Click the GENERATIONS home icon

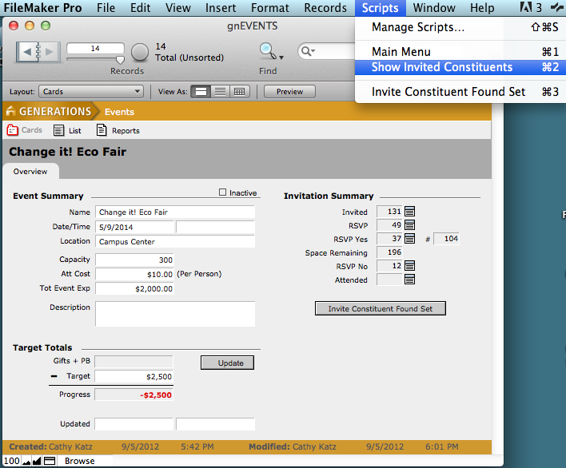(x=11, y=112)
